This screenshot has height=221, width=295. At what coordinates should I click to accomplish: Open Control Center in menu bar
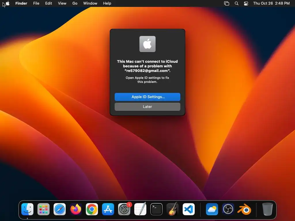coord(246,3)
